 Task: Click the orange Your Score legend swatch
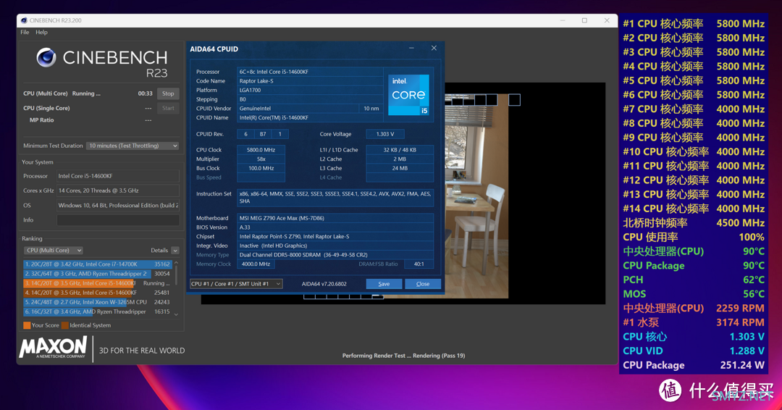coord(27,325)
